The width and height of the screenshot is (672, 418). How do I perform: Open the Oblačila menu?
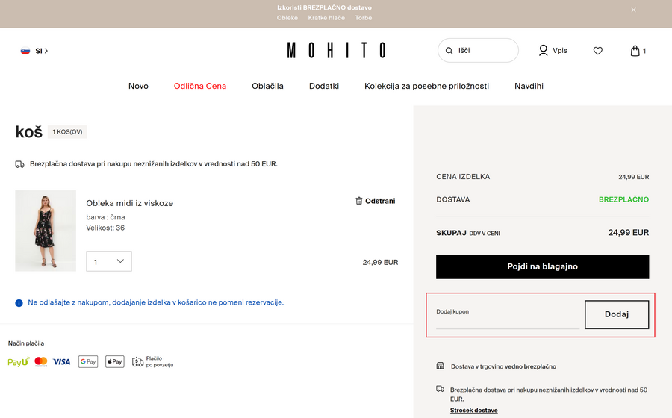coord(267,86)
